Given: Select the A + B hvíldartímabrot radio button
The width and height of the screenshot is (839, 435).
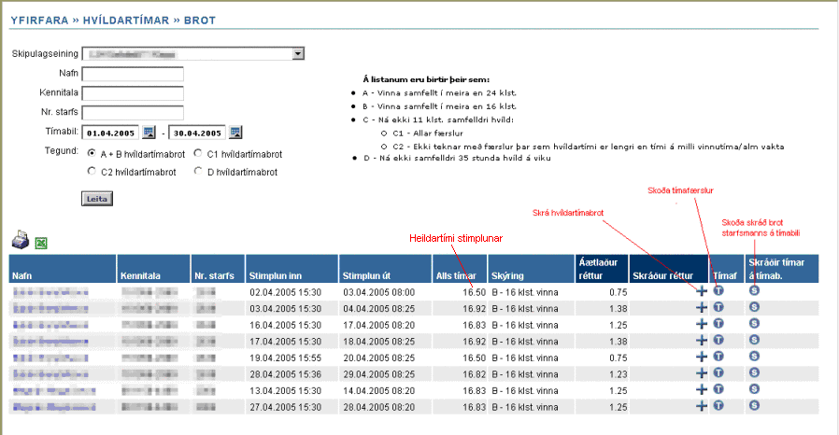Looking at the screenshot, I should tap(92, 153).
